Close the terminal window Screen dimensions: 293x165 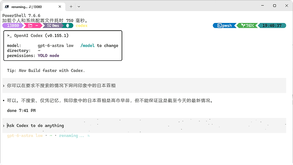287,6
